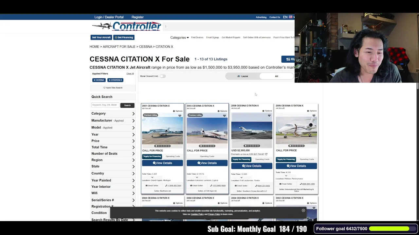Image resolution: width=419 pixels, height=235 pixels.
Task: Call JET24 Ops Ltd phone number
Action: pyautogui.click(x=218, y=186)
